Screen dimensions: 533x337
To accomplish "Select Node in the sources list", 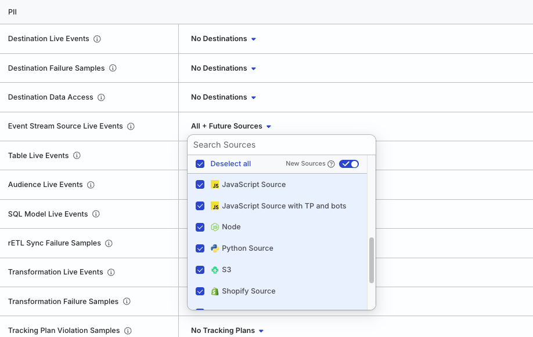I will coord(231,227).
